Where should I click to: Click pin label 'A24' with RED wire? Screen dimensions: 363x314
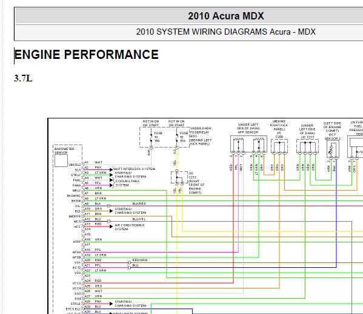coord(87,281)
